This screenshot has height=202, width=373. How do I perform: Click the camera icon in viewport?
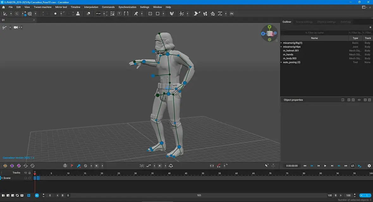[16, 27]
